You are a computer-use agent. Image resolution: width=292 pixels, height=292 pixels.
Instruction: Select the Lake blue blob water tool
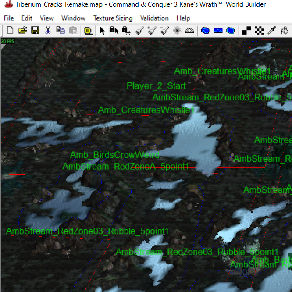[x=205, y=30]
